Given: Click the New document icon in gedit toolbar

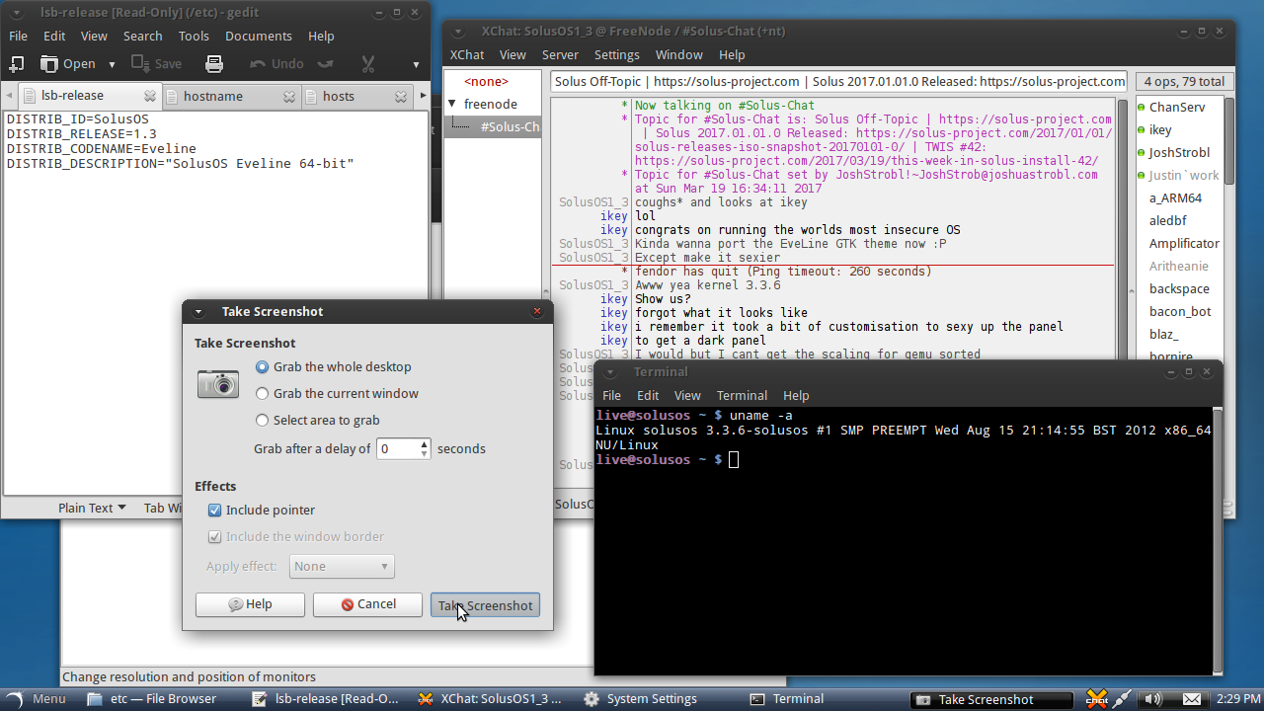Looking at the screenshot, I should (x=16, y=64).
